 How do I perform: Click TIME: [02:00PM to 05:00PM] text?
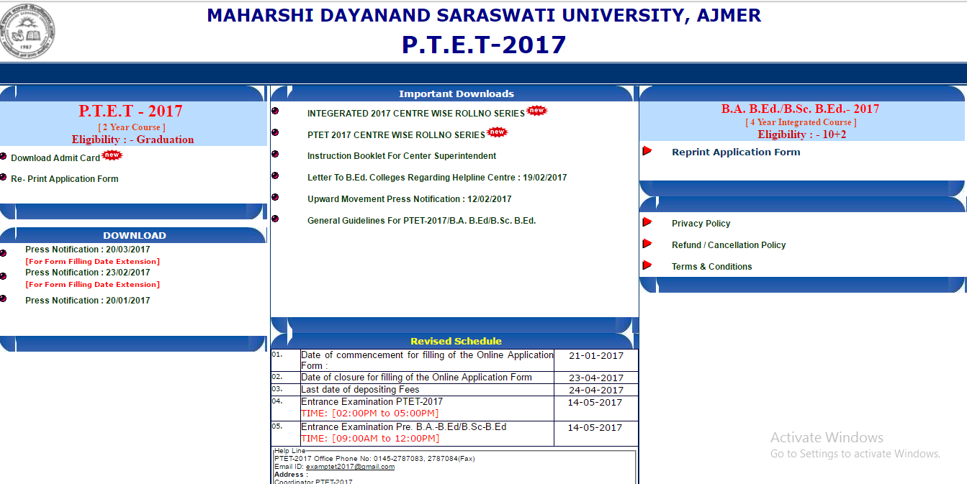369,414
